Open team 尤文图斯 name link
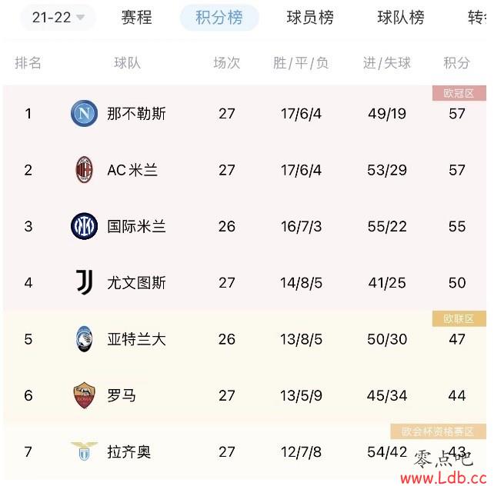Screen dimensions: 494x486 136,283
